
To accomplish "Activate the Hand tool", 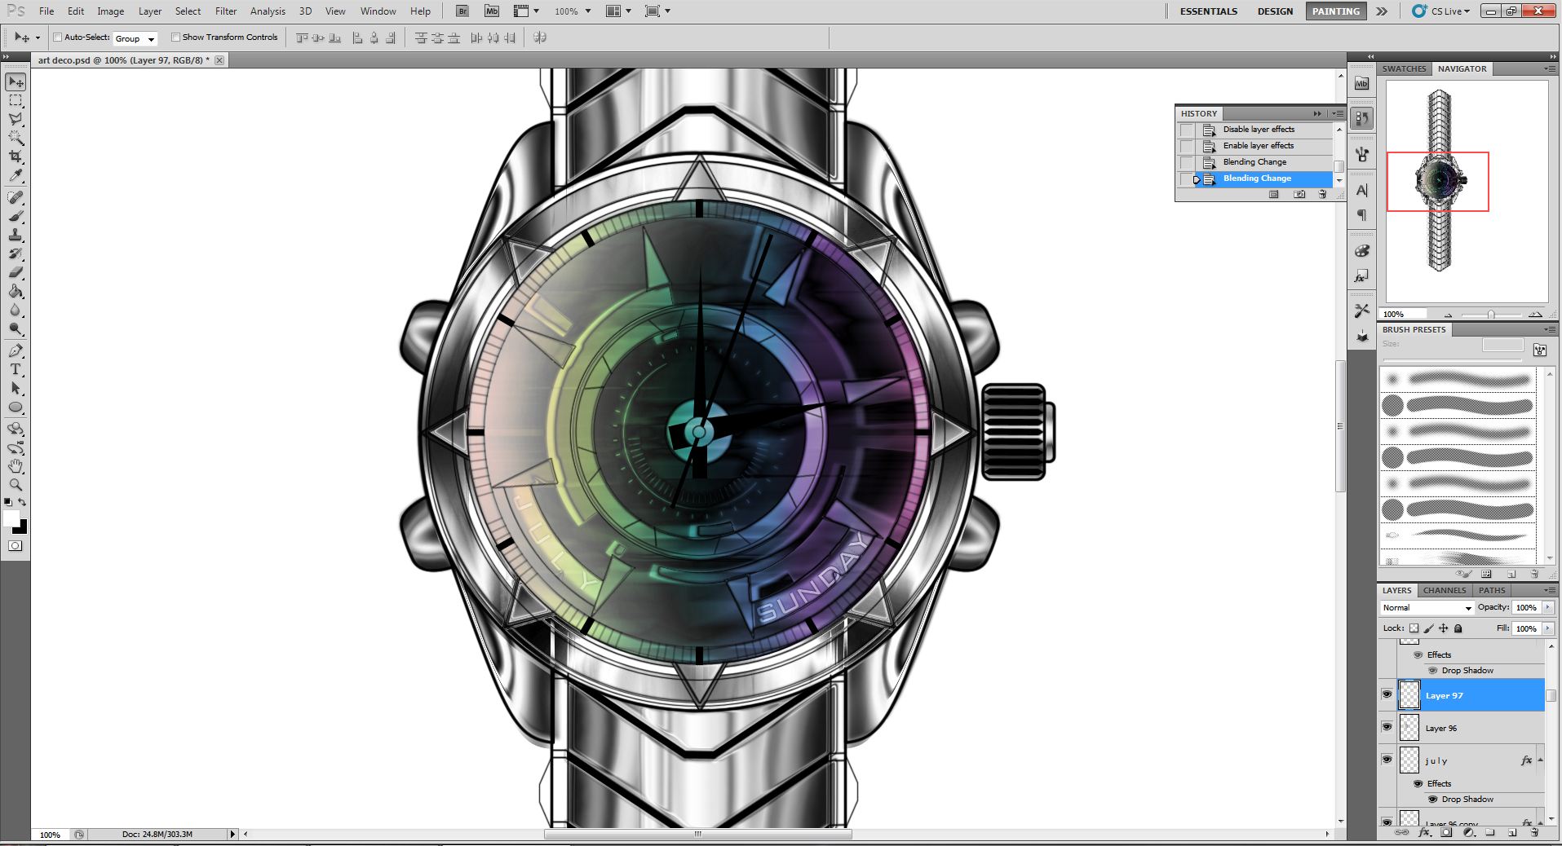I will (x=15, y=466).
